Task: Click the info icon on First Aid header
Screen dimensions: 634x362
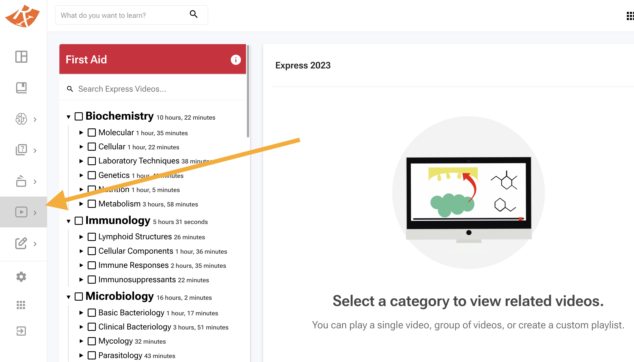Action: (x=236, y=60)
